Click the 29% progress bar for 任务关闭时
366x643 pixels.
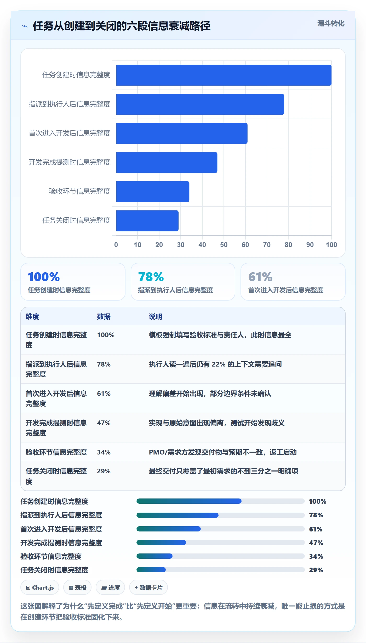tap(220, 570)
